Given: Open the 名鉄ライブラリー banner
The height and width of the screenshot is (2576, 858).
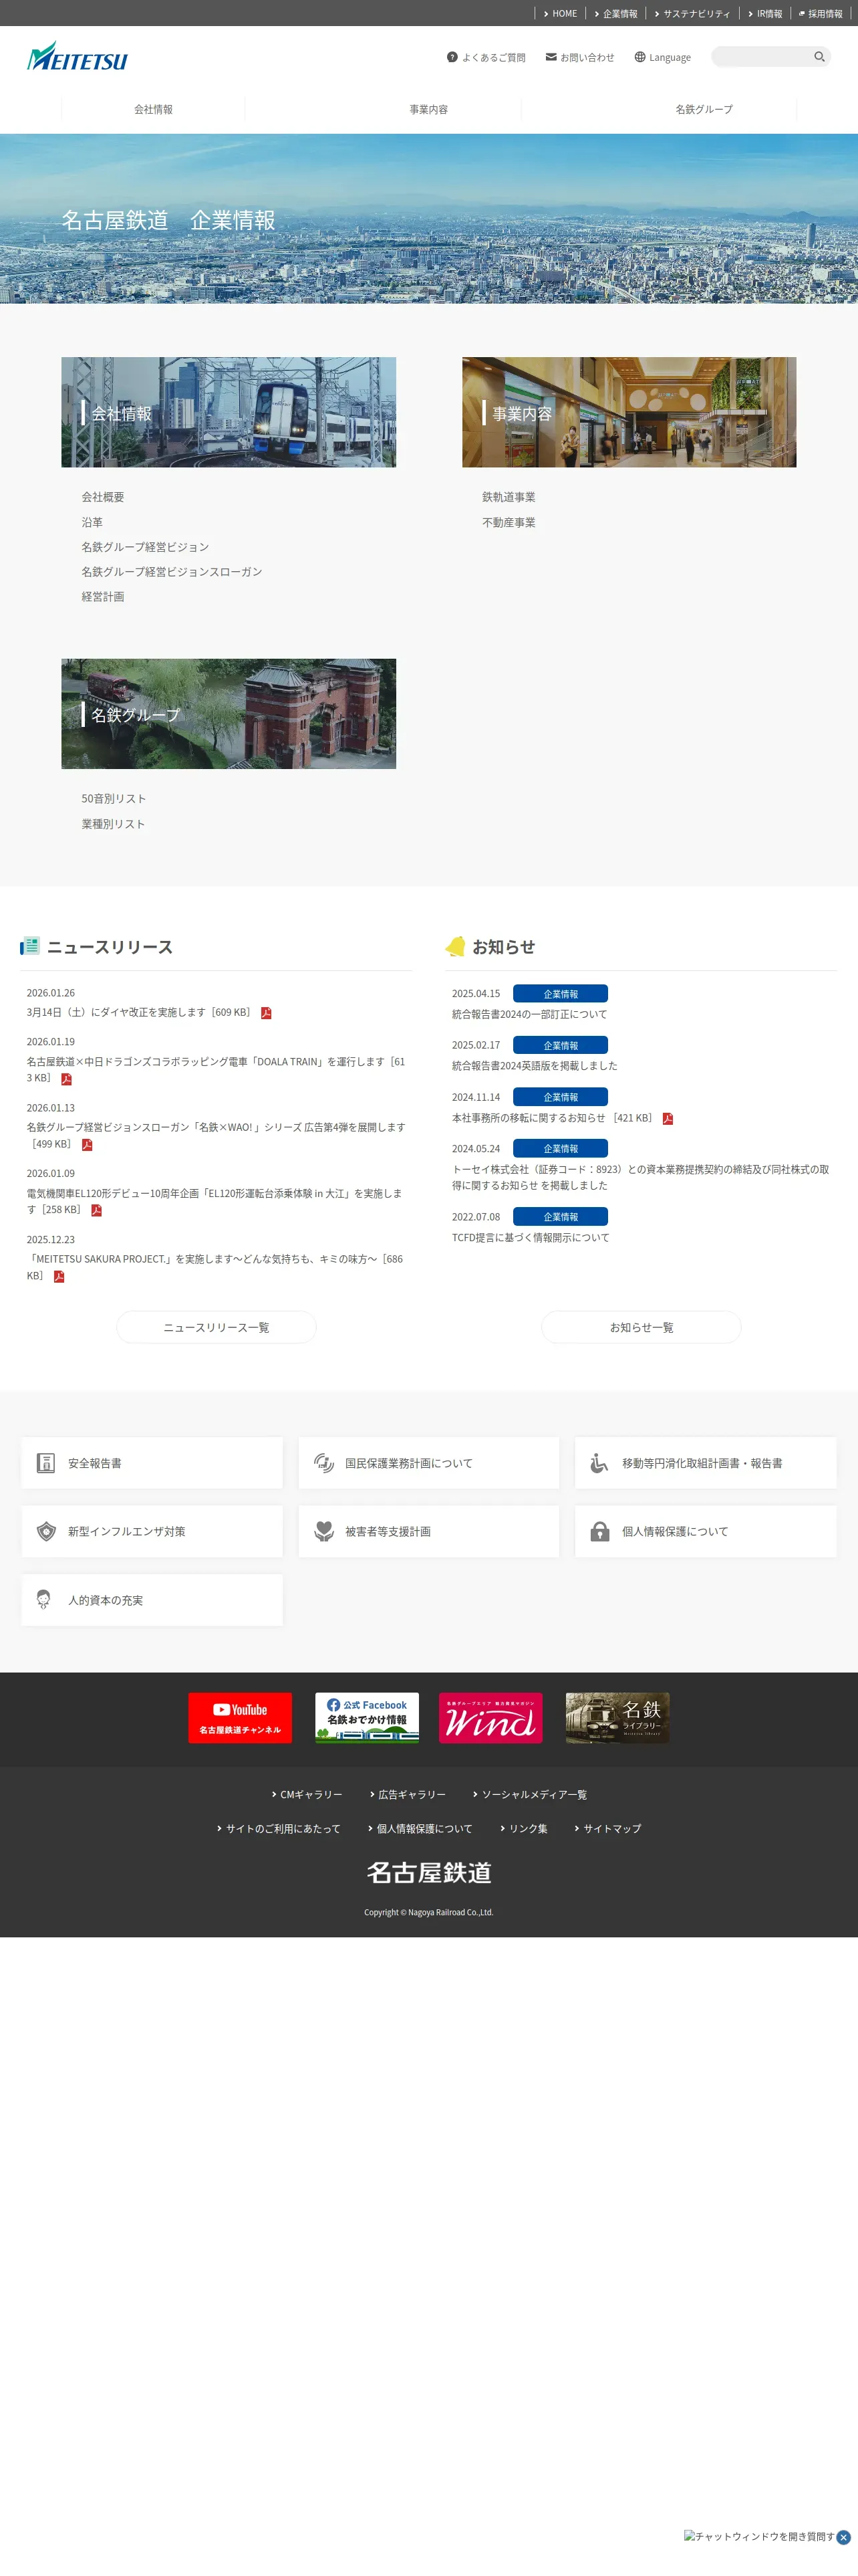Looking at the screenshot, I should (617, 1718).
